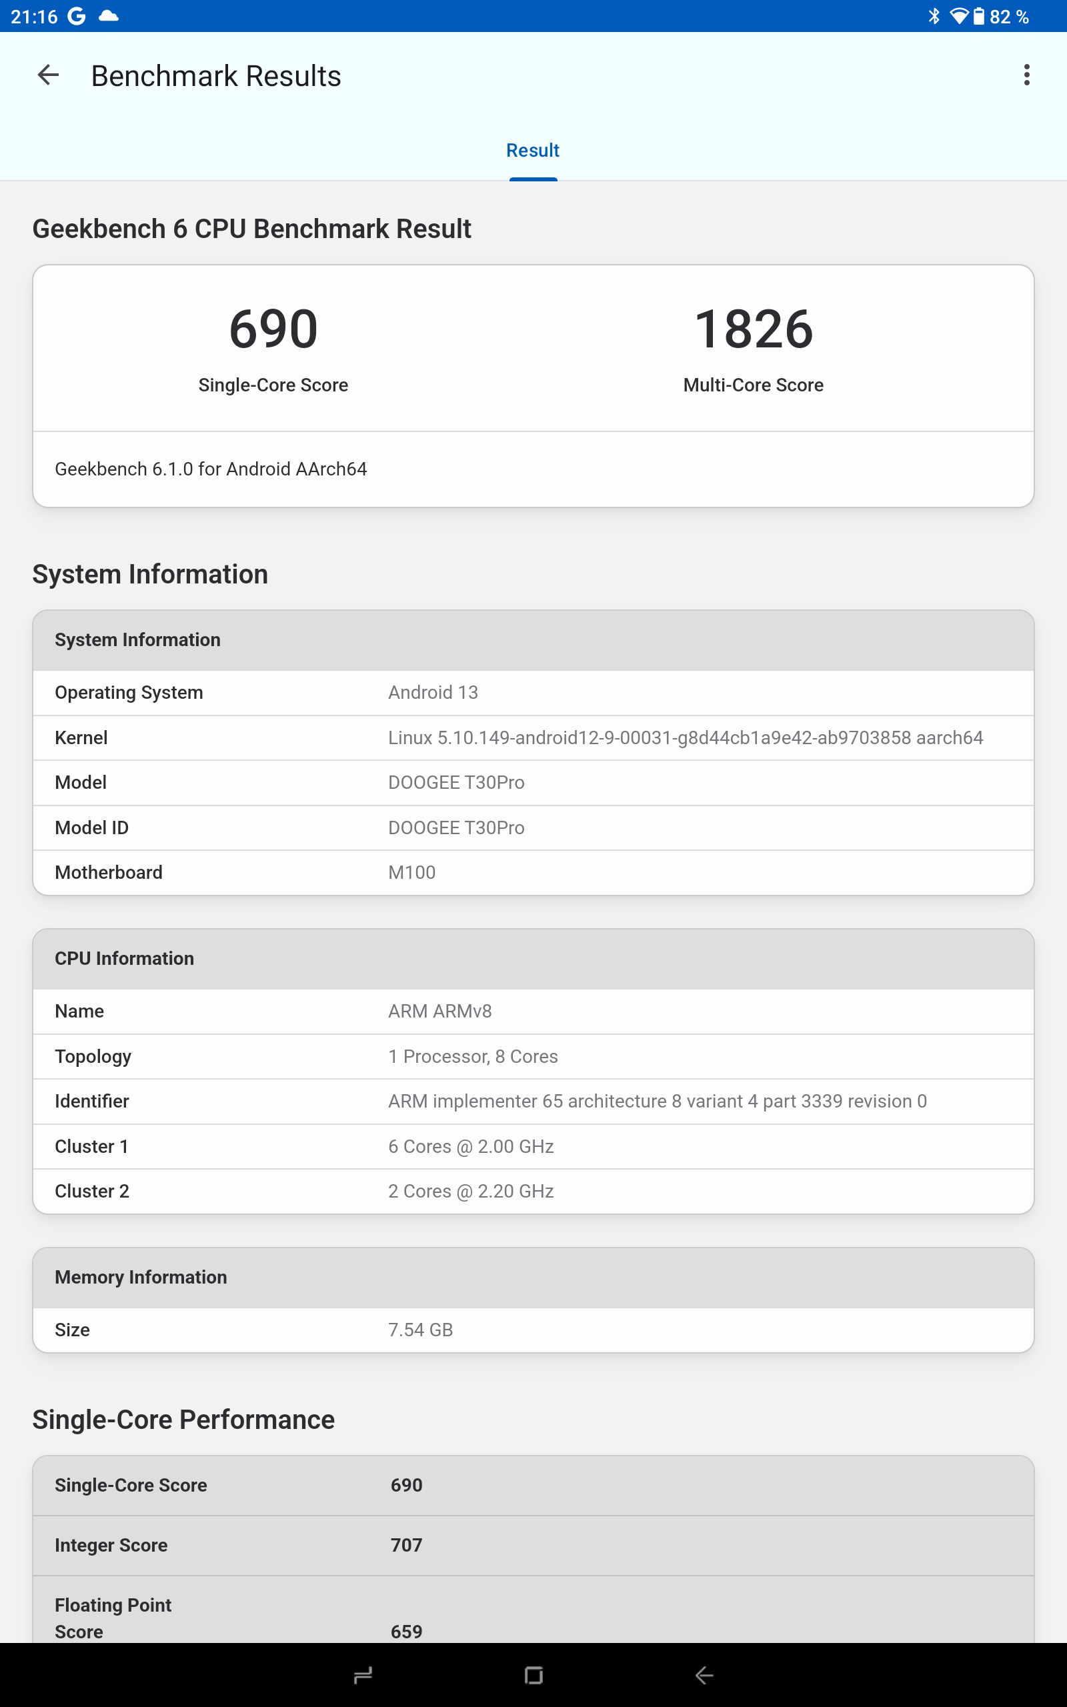Tap the Topology row label

point(93,1057)
